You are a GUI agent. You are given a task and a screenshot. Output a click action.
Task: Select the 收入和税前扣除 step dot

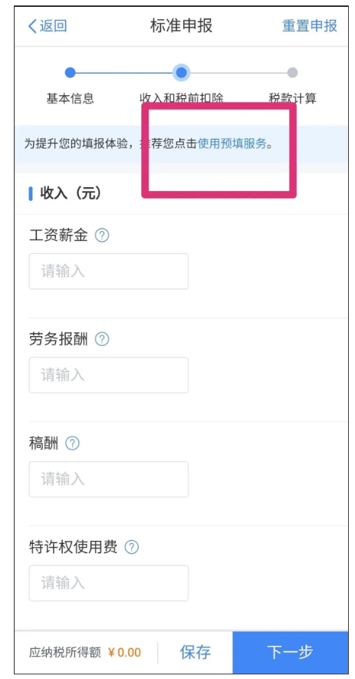click(x=182, y=73)
